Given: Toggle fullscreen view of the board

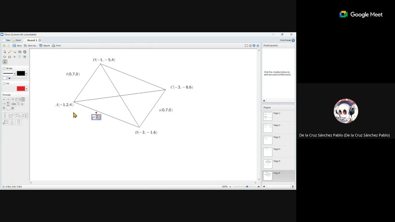Looking at the screenshot, I should [246, 46].
